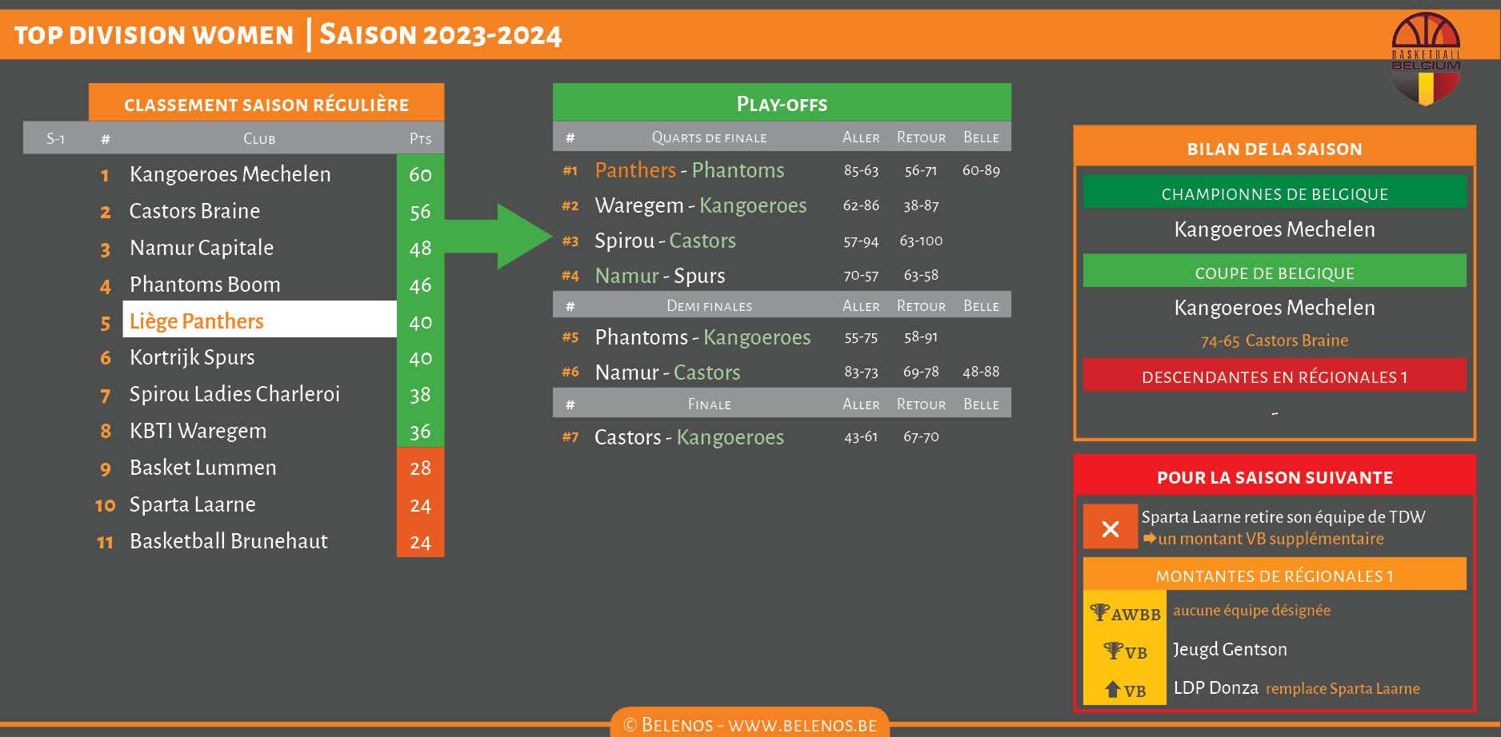The height and width of the screenshot is (737, 1501).
Task: Click the Basketball Belgium logo
Action: tap(1426, 59)
